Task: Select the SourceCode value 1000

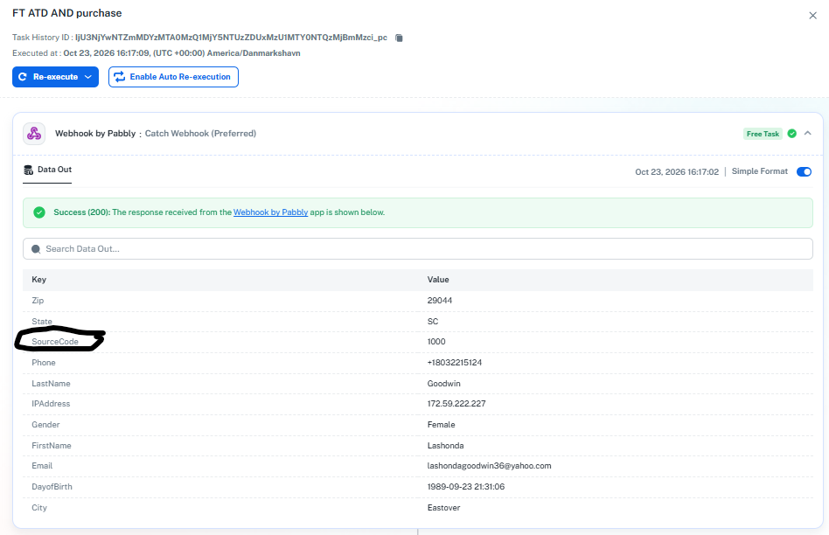Action: [436, 342]
